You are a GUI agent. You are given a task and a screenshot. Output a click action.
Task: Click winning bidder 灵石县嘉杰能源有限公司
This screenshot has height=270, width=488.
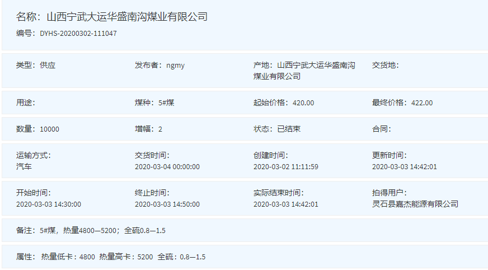click(x=415, y=204)
